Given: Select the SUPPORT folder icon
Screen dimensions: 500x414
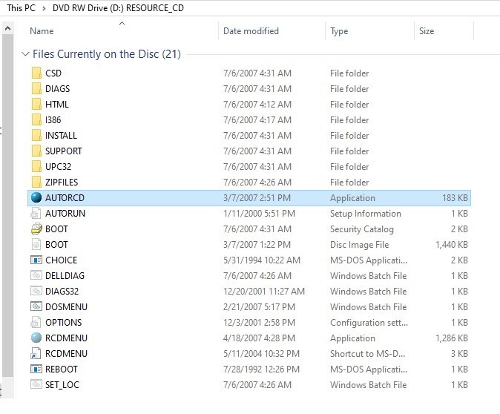Looking at the screenshot, I should pyautogui.click(x=36, y=151).
